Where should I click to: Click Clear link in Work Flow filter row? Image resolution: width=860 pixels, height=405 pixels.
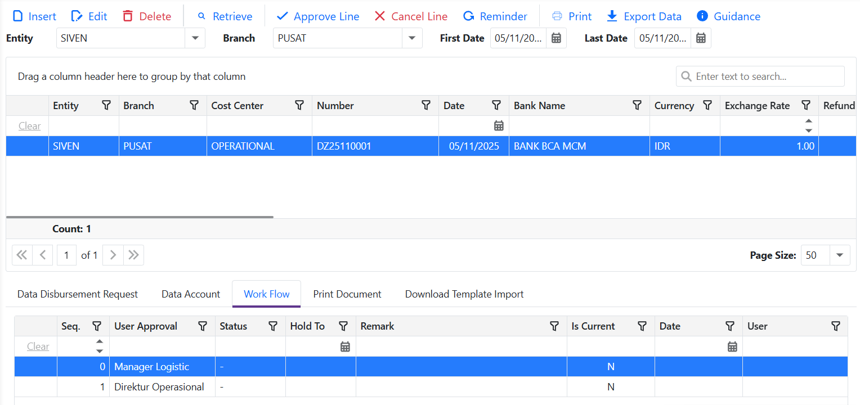click(38, 346)
